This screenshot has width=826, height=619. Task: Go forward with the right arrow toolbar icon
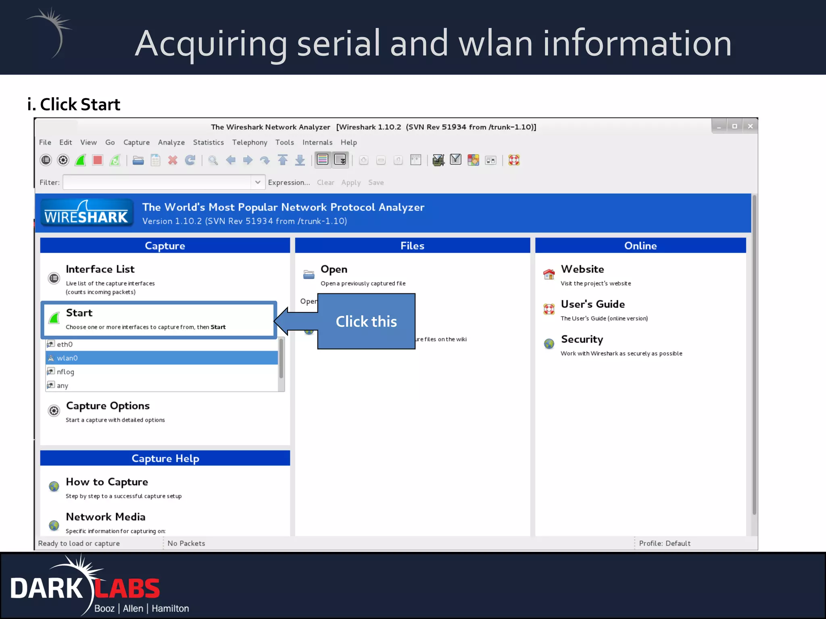tap(248, 160)
